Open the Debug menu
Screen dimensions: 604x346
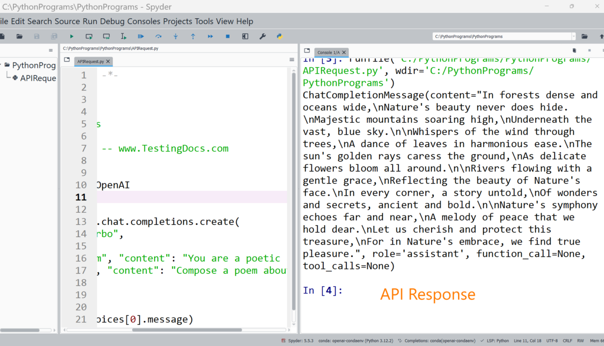(112, 21)
